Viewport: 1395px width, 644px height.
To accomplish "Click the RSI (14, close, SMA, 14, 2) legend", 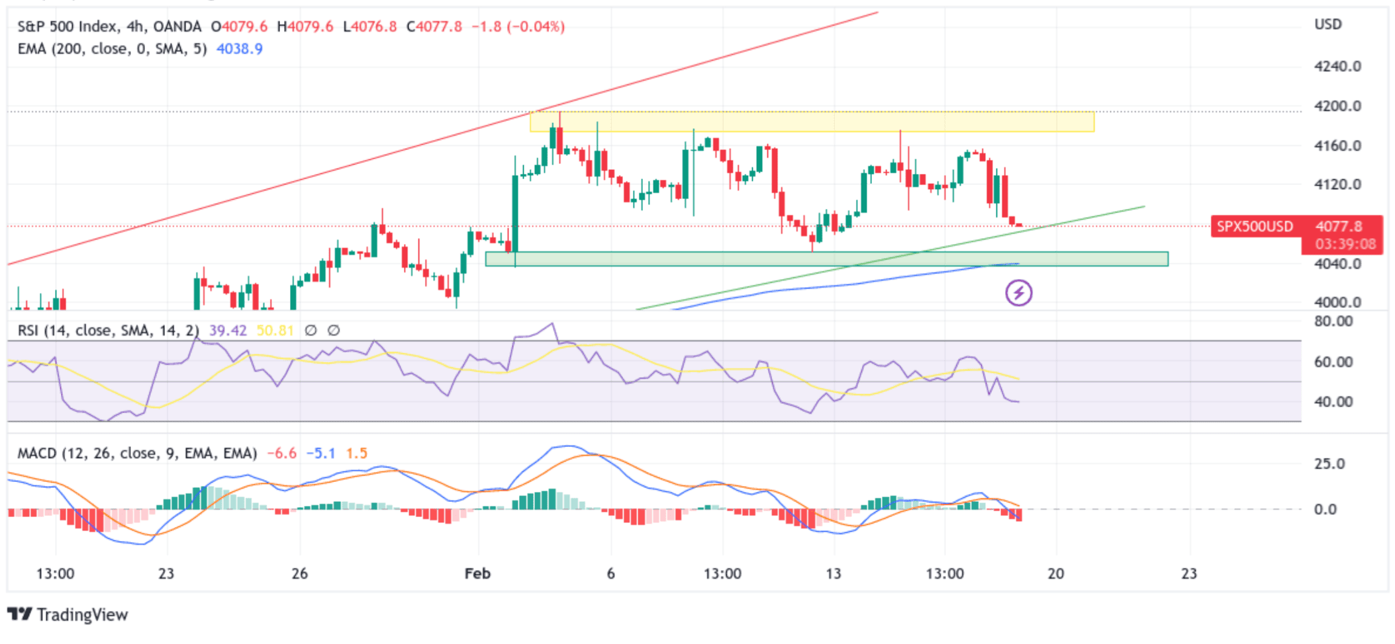I will 108,330.
